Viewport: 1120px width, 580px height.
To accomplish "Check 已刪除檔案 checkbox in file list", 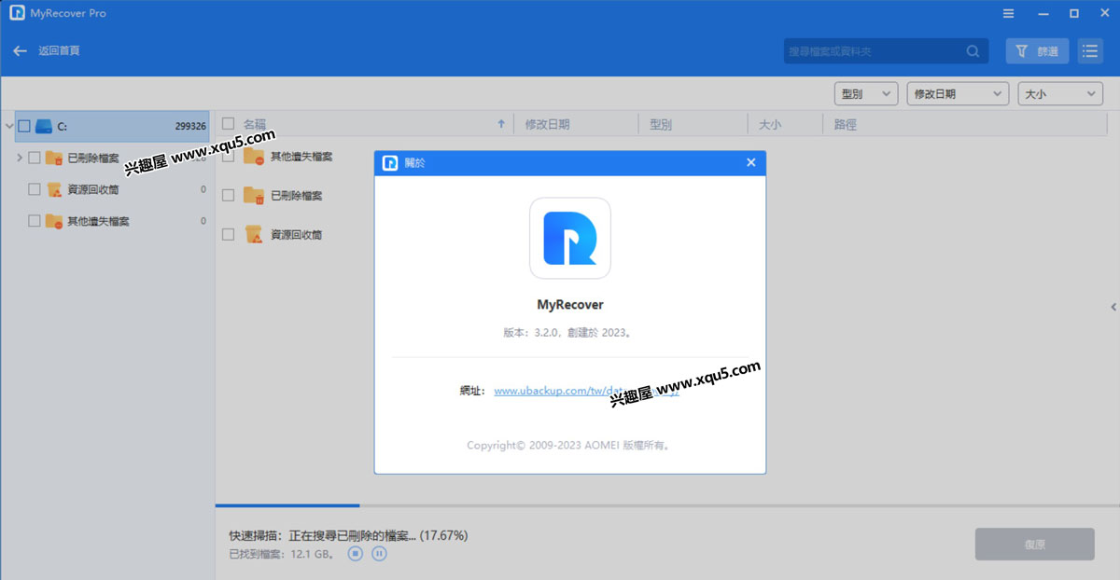I will [228, 196].
